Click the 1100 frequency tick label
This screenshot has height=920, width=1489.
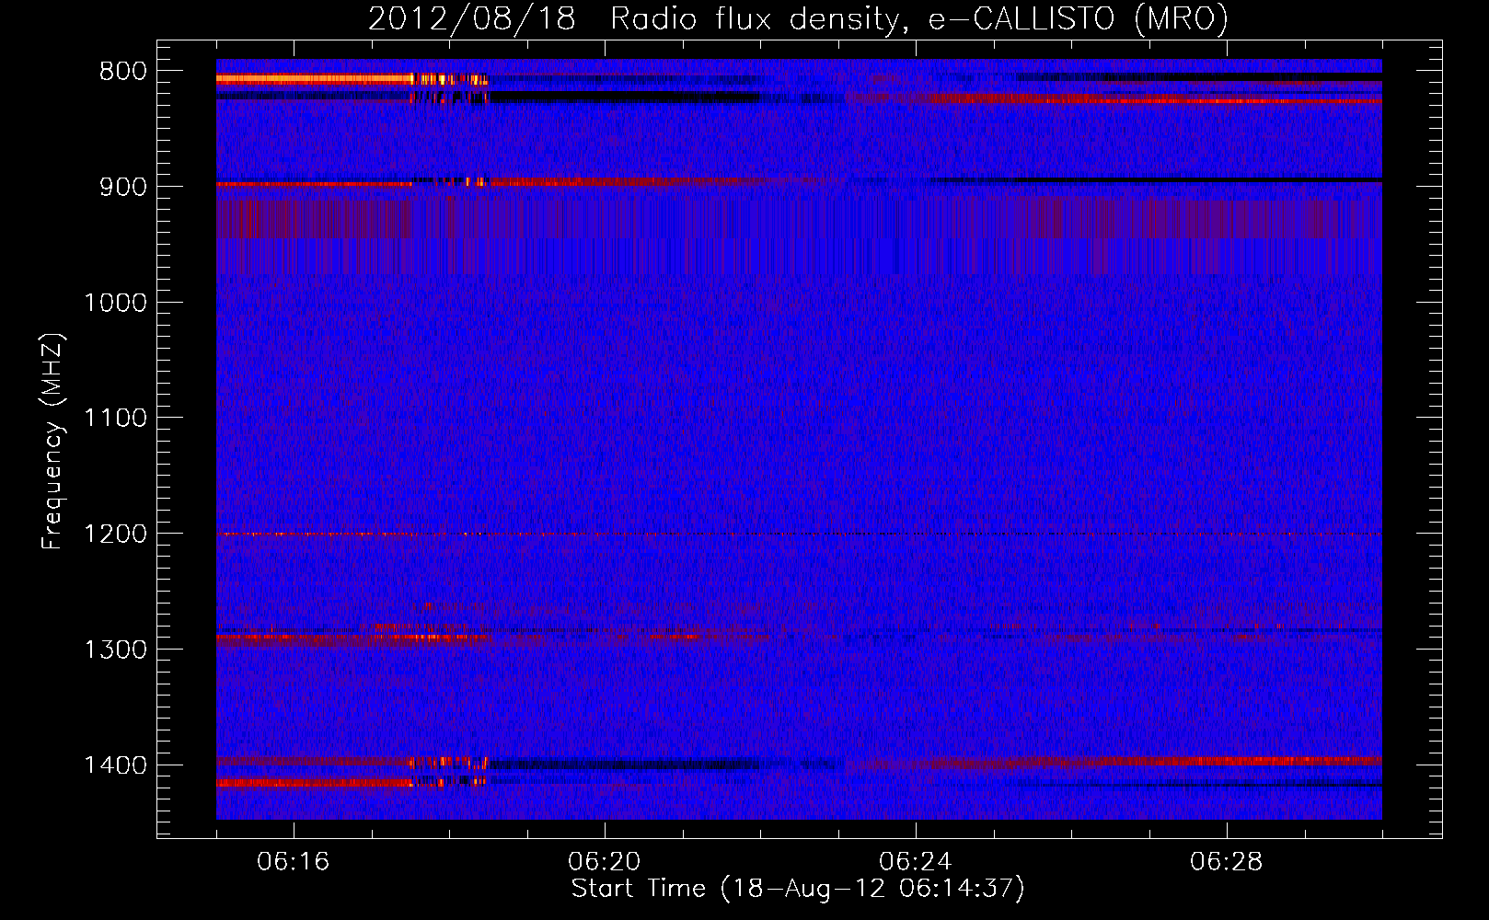115,419
